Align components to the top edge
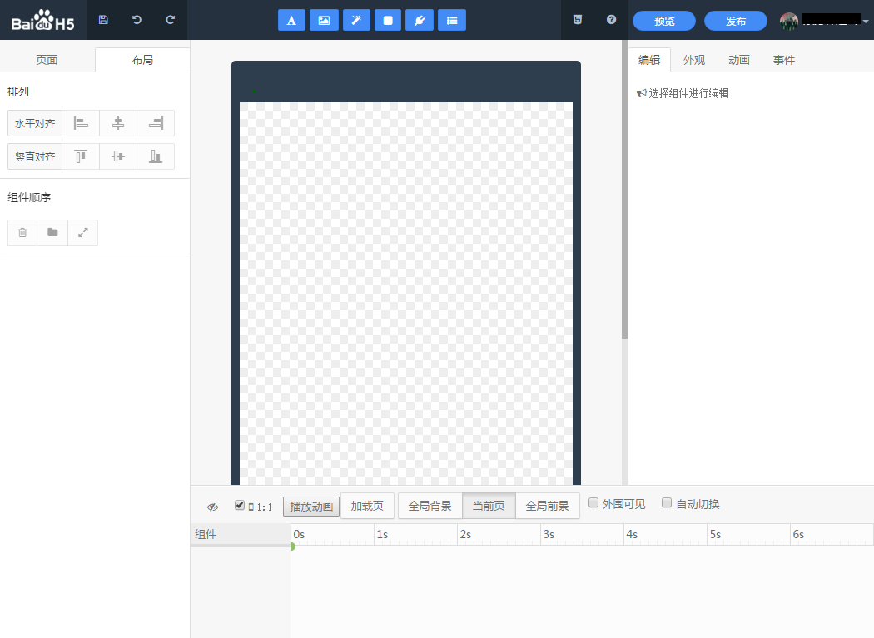 tap(81, 156)
